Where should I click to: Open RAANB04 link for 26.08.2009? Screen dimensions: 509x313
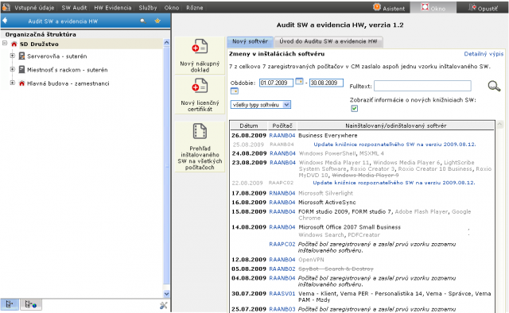pos(282,135)
